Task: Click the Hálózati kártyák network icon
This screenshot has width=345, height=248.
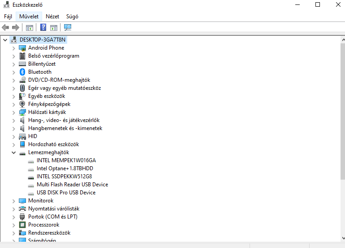Action: point(22,112)
